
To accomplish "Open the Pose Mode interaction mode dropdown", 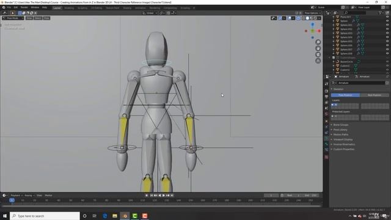I will [x=13, y=18].
